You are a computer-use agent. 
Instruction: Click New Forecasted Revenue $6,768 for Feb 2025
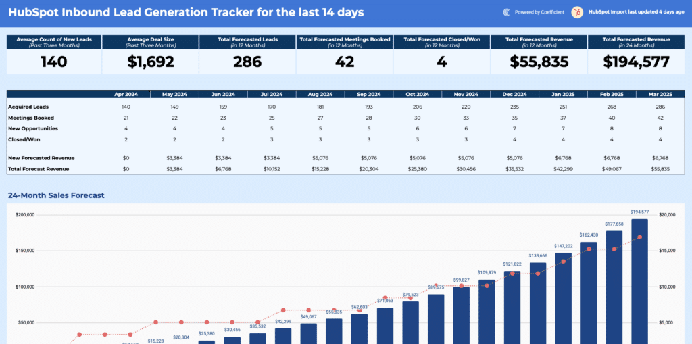(611, 158)
